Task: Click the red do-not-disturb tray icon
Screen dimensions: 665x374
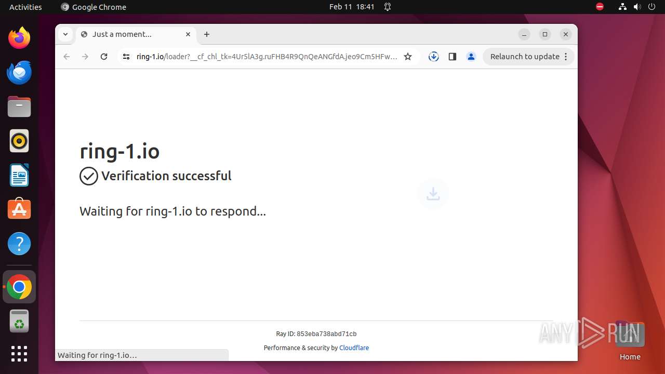Action: click(600, 7)
